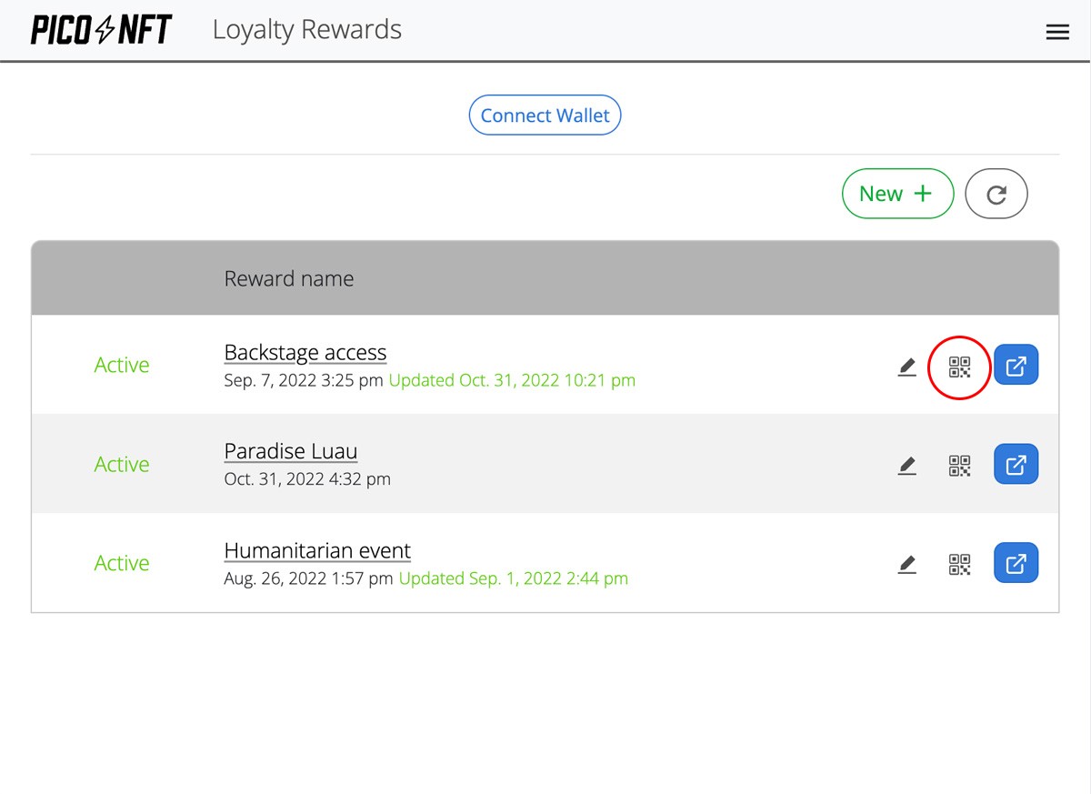Open the QR code for Paradise Luau

tap(959, 465)
